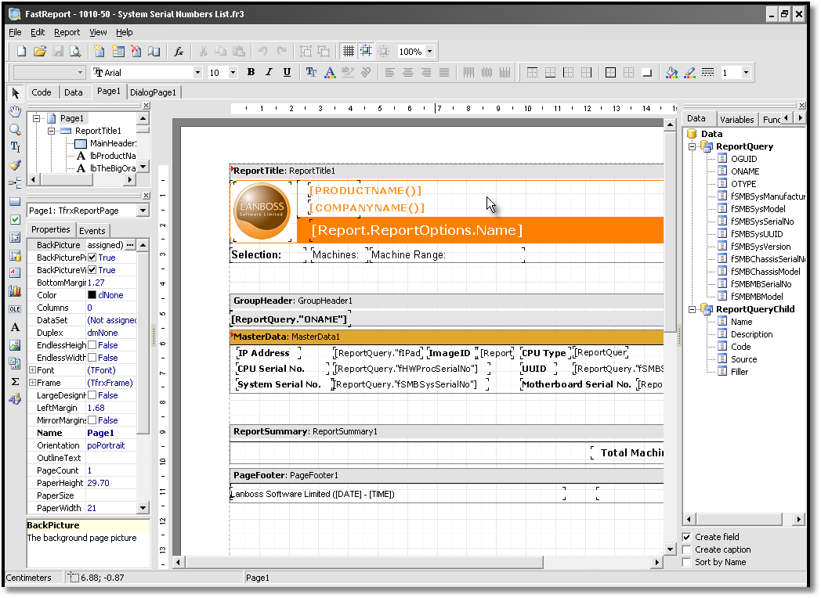Viewport: 821px width, 598px height.
Task: Select the Hand tool in left toolbar
Action: [x=15, y=112]
